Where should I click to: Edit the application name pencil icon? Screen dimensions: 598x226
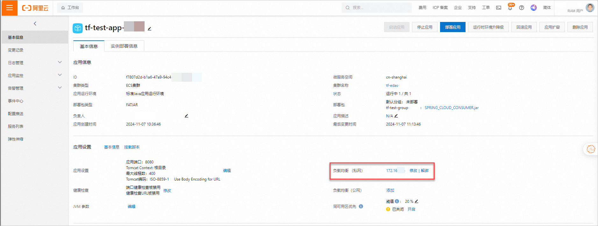[x=149, y=29]
